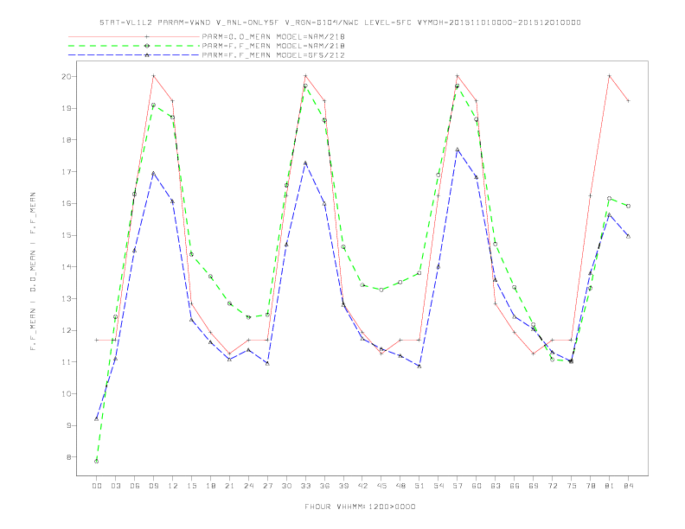
Task: Click the vertical y-axis label F.F_MEAN | O.O_MEAN | F.F_MEAN
Action: click(33, 271)
